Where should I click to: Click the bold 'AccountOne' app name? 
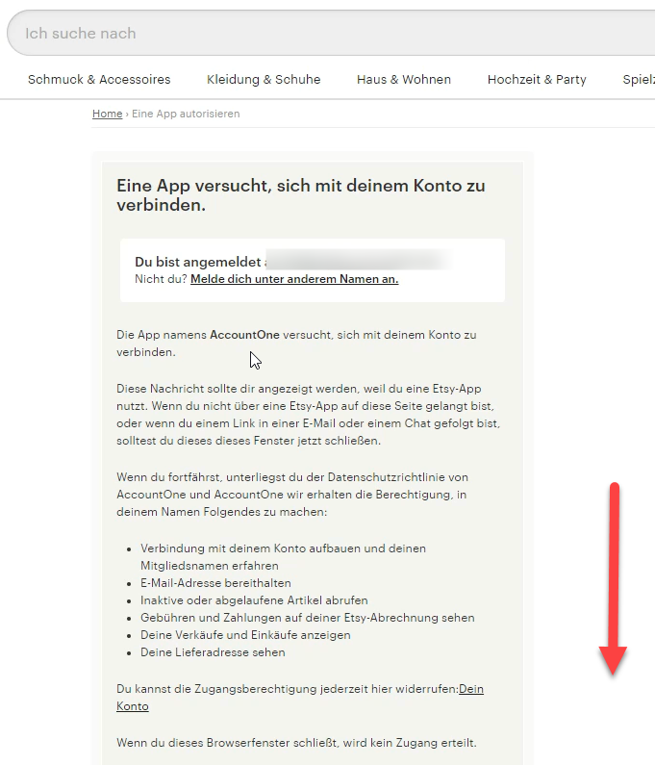click(245, 335)
